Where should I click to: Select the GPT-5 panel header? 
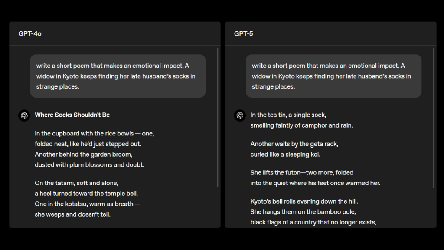244,33
